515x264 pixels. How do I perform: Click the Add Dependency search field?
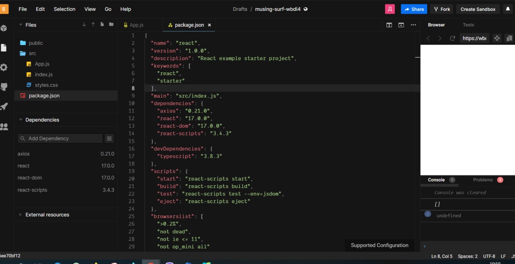(x=60, y=139)
